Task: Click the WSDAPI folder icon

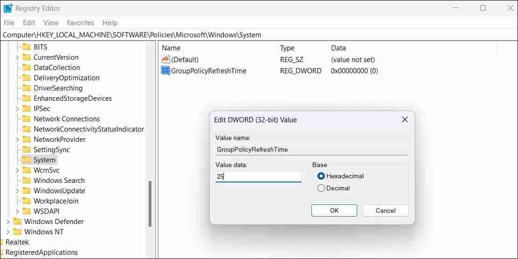Action: click(27, 211)
